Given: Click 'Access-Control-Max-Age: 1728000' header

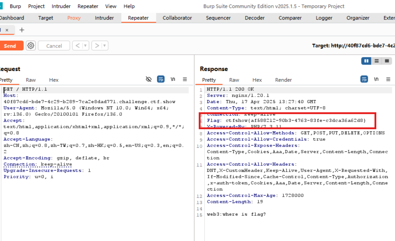Looking at the screenshot, I should pyautogui.click(x=255, y=195).
